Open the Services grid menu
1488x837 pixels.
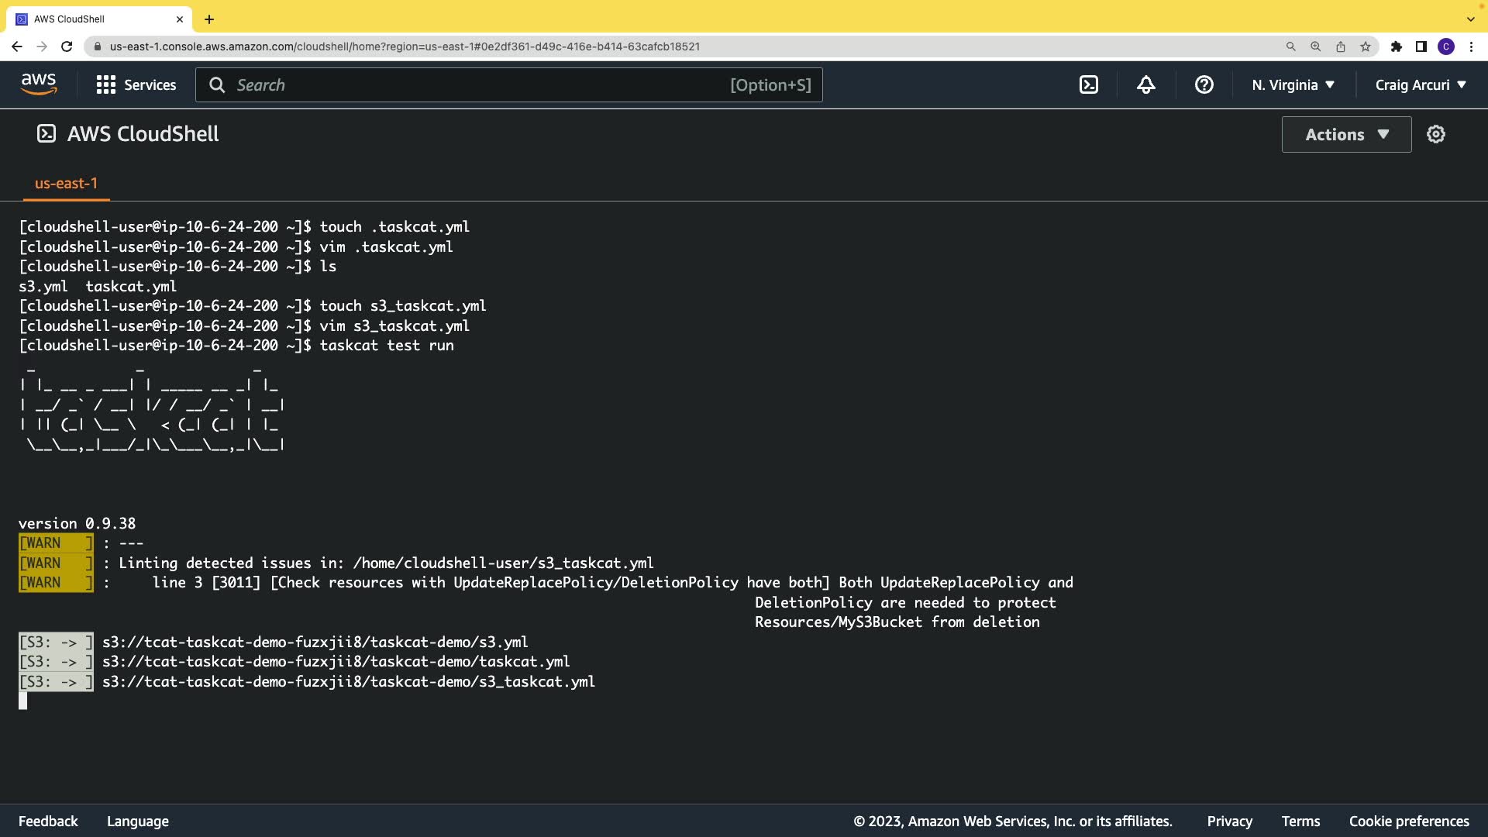(x=136, y=85)
